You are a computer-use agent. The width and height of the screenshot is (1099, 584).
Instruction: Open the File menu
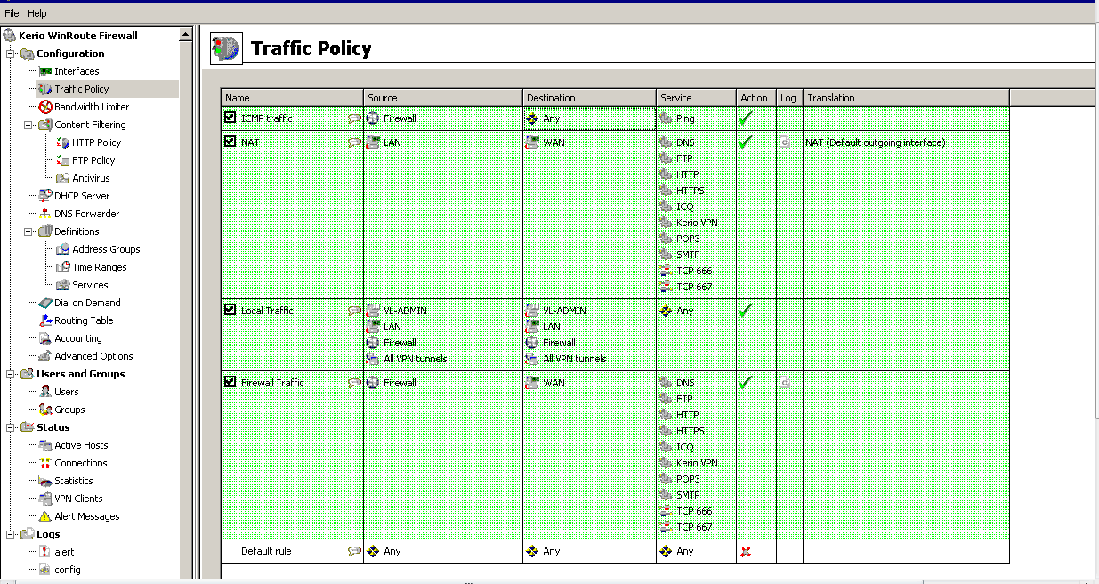coord(12,13)
